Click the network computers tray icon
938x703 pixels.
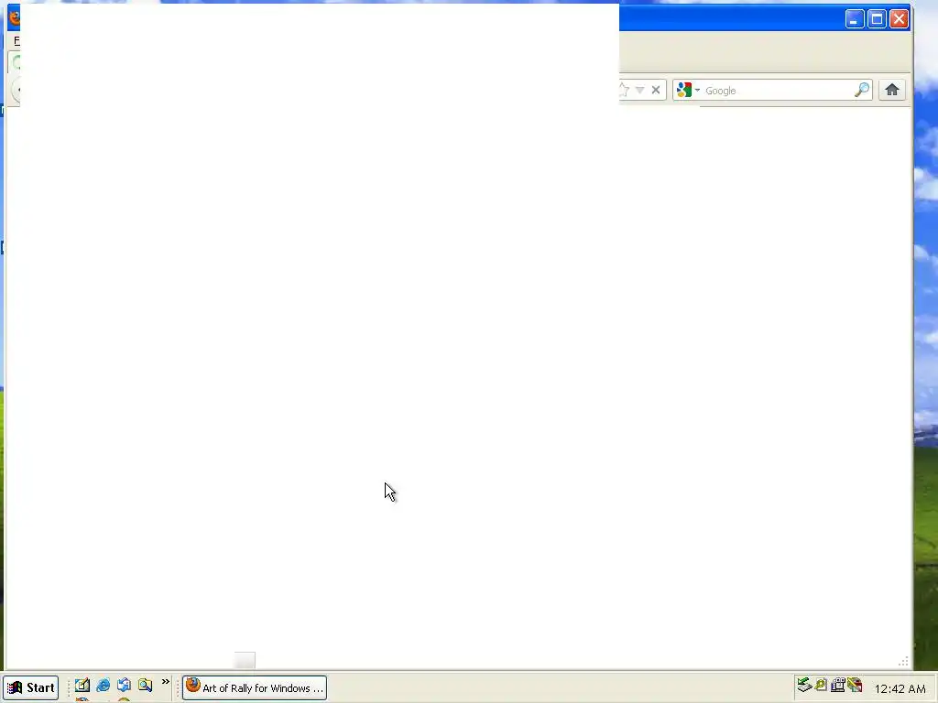pos(838,685)
